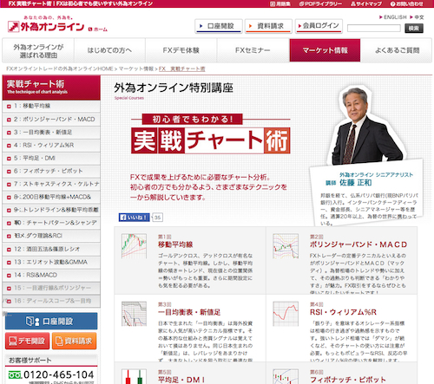This screenshot has width=434, height=384.
Task: Open よくあるご質問 nav tab
Action: tap(397, 50)
